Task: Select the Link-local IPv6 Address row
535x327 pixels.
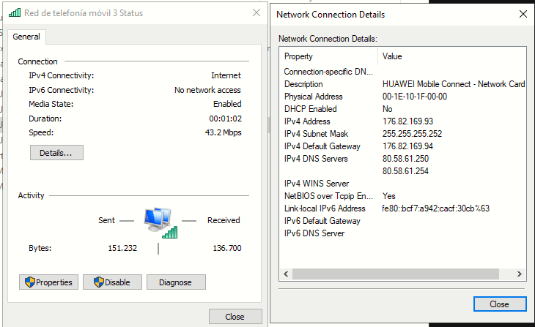Action: point(402,208)
